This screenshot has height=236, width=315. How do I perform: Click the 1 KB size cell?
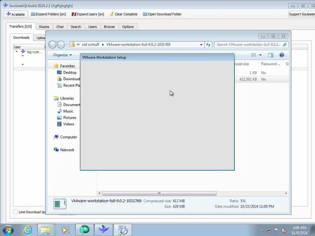(253, 73)
